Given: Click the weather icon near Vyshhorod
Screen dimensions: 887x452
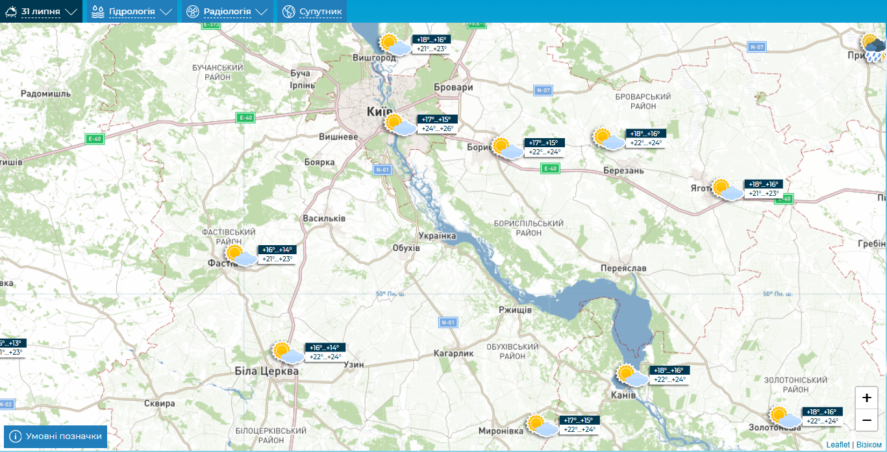Looking at the screenshot, I should point(395,45).
